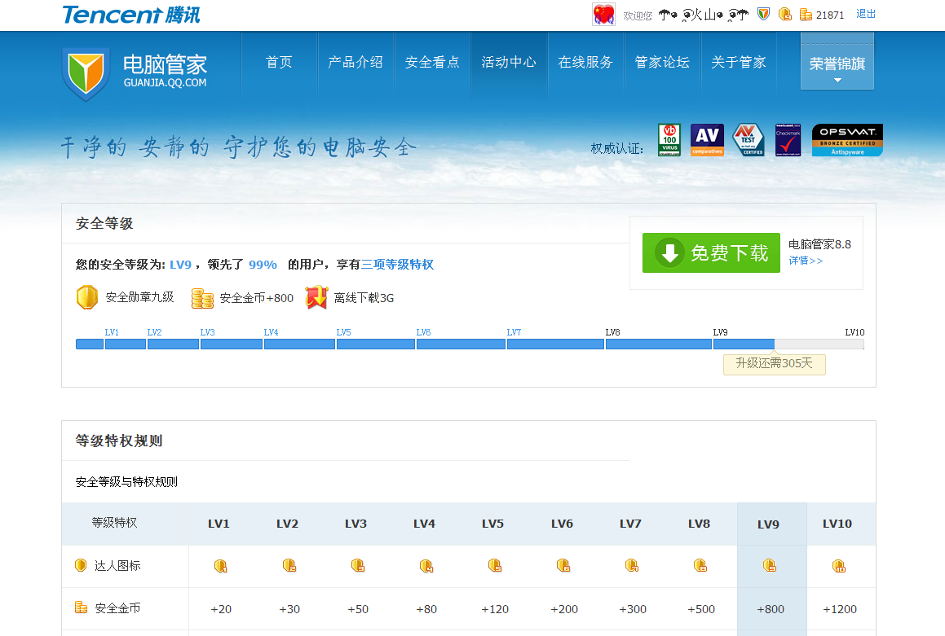Click the 安全金币 row coin icon
This screenshot has height=636, width=945.
[x=81, y=607]
